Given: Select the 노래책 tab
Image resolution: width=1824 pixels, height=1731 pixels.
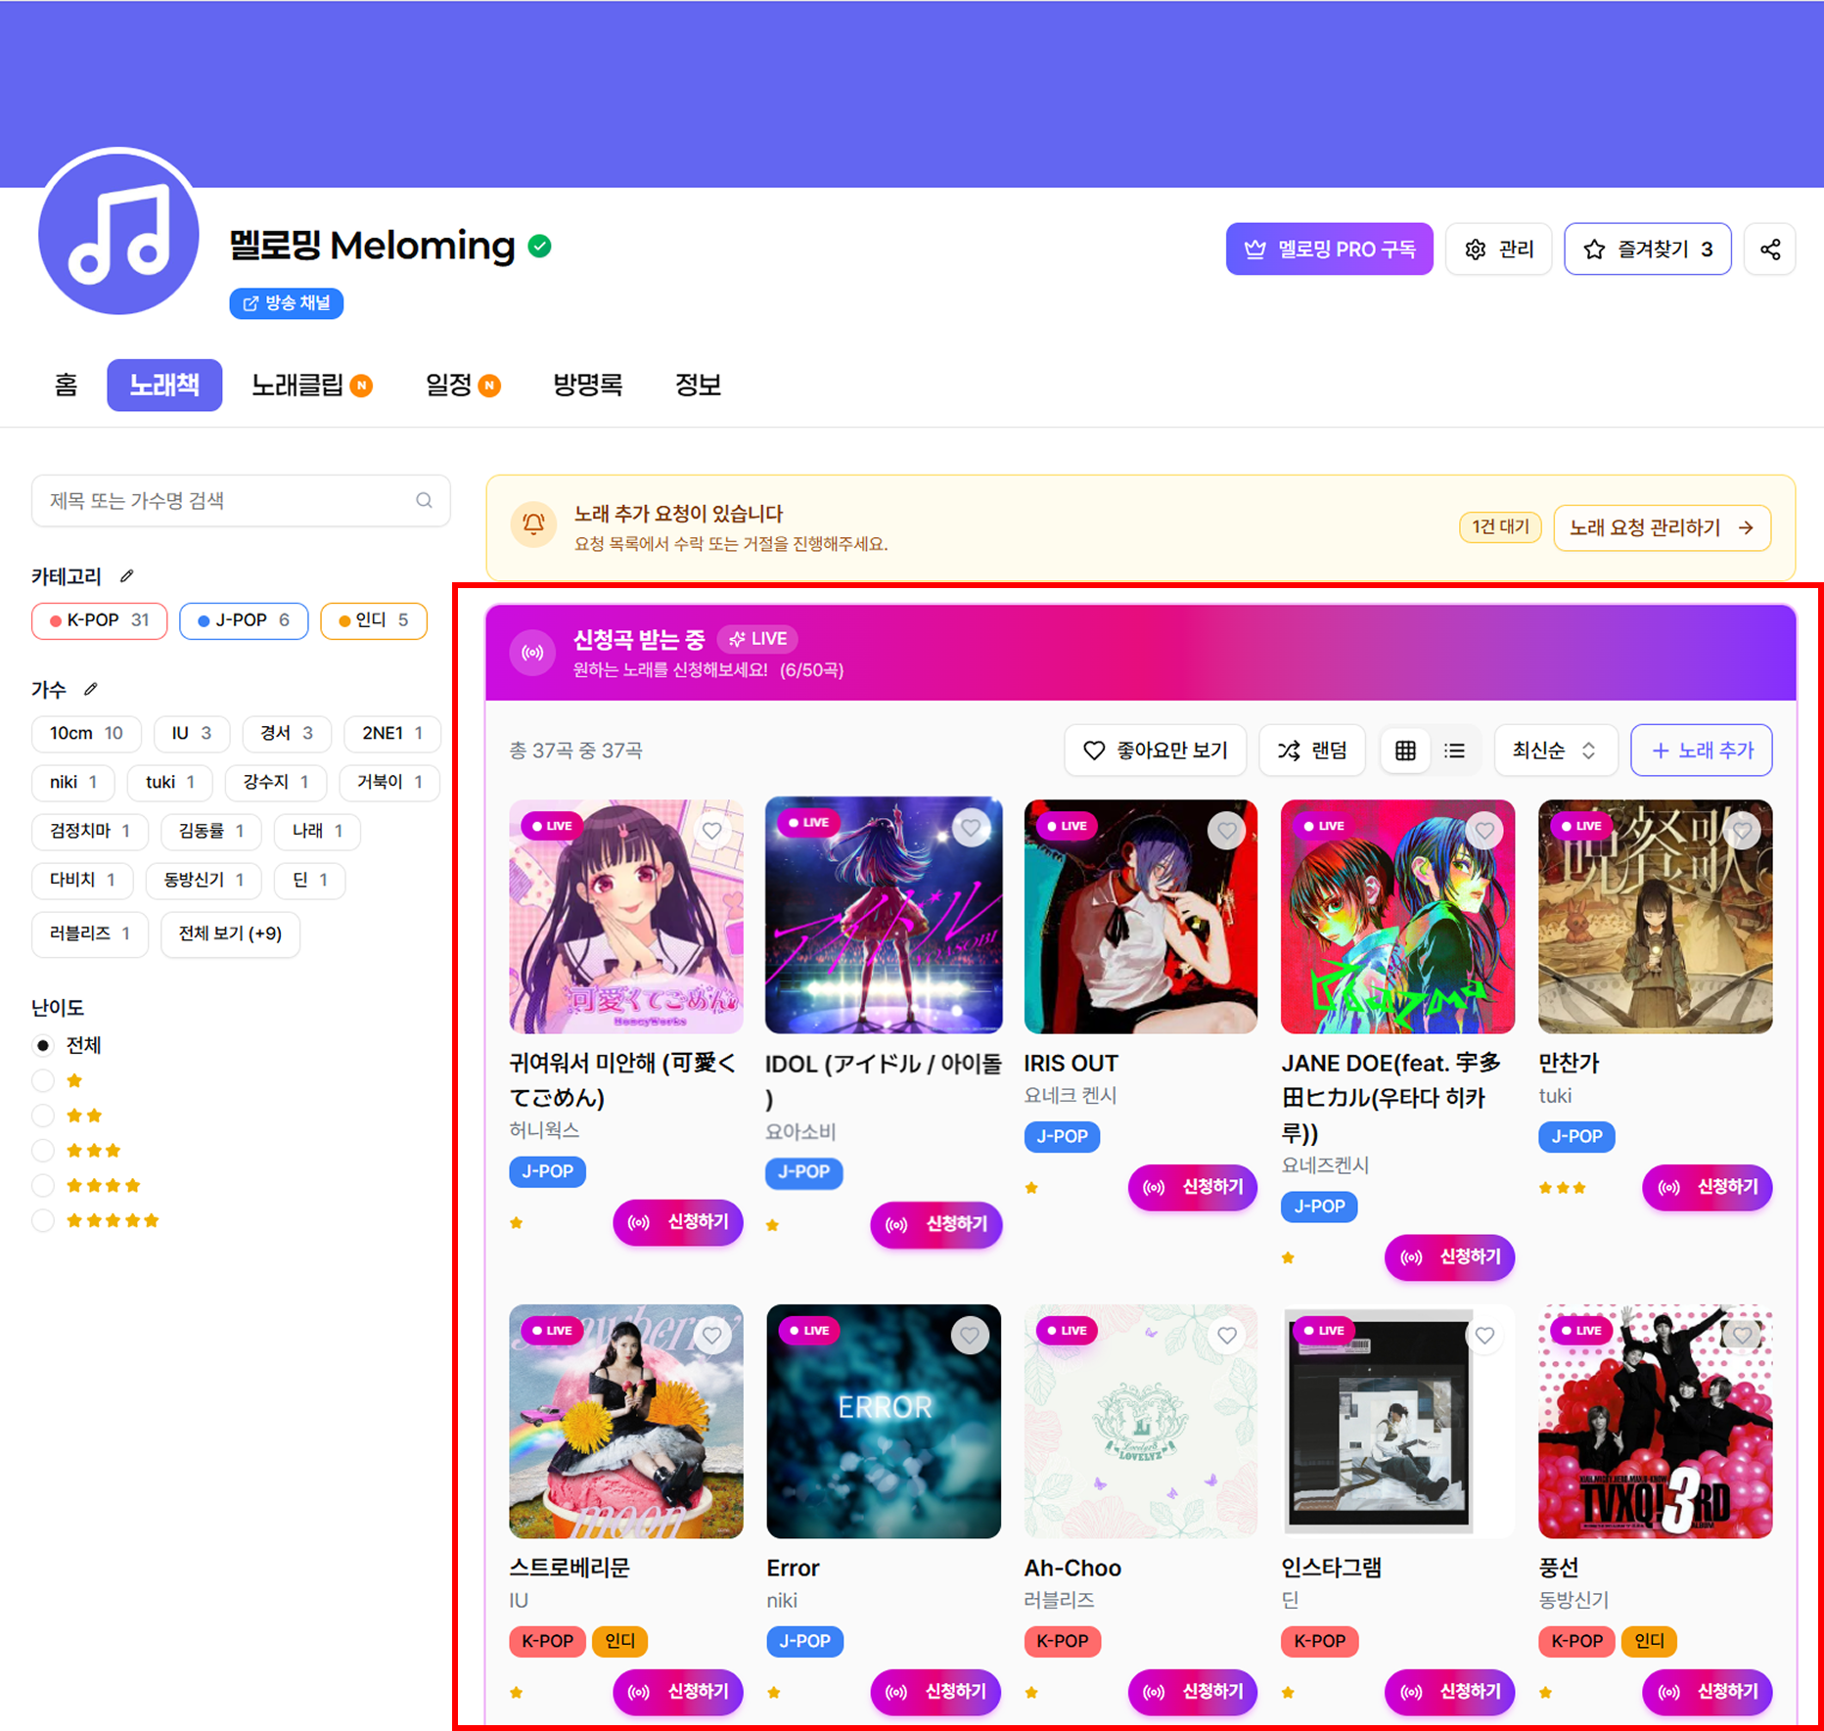Looking at the screenshot, I should click(x=164, y=385).
